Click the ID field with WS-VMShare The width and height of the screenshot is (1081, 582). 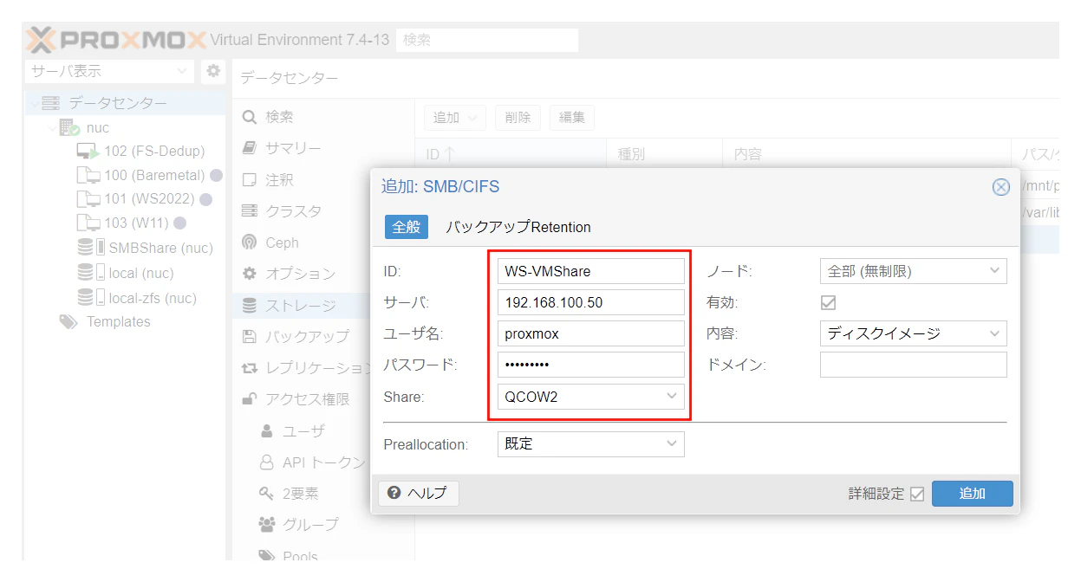591,271
